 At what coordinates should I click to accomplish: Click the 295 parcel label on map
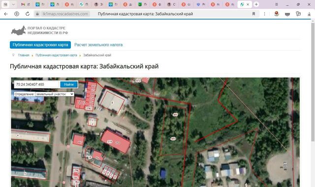76,178
